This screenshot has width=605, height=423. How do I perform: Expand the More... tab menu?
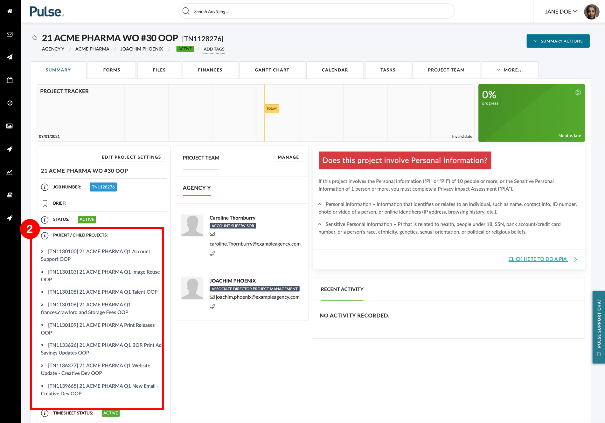click(x=510, y=70)
